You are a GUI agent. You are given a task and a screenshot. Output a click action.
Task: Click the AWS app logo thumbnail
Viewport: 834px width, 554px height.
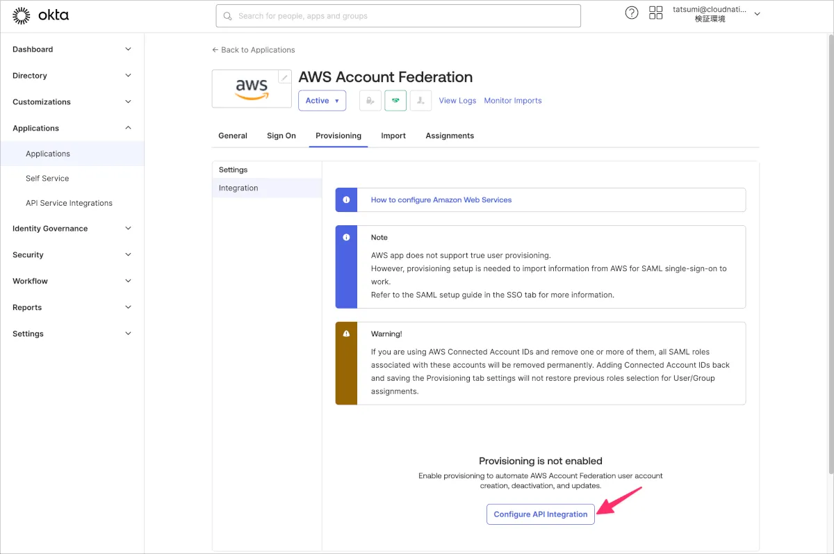pyautogui.click(x=251, y=89)
